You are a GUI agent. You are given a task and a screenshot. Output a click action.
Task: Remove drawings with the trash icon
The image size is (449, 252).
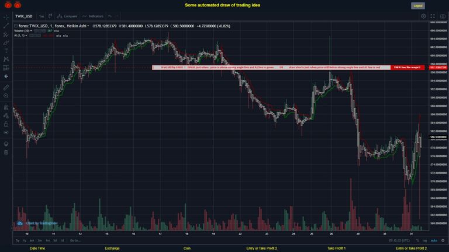pos(6,152)
